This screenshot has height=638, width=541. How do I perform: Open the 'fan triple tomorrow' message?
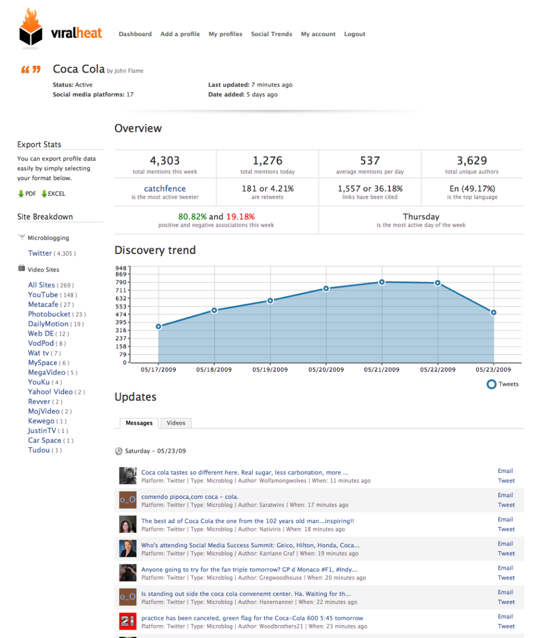click(249, 570)
